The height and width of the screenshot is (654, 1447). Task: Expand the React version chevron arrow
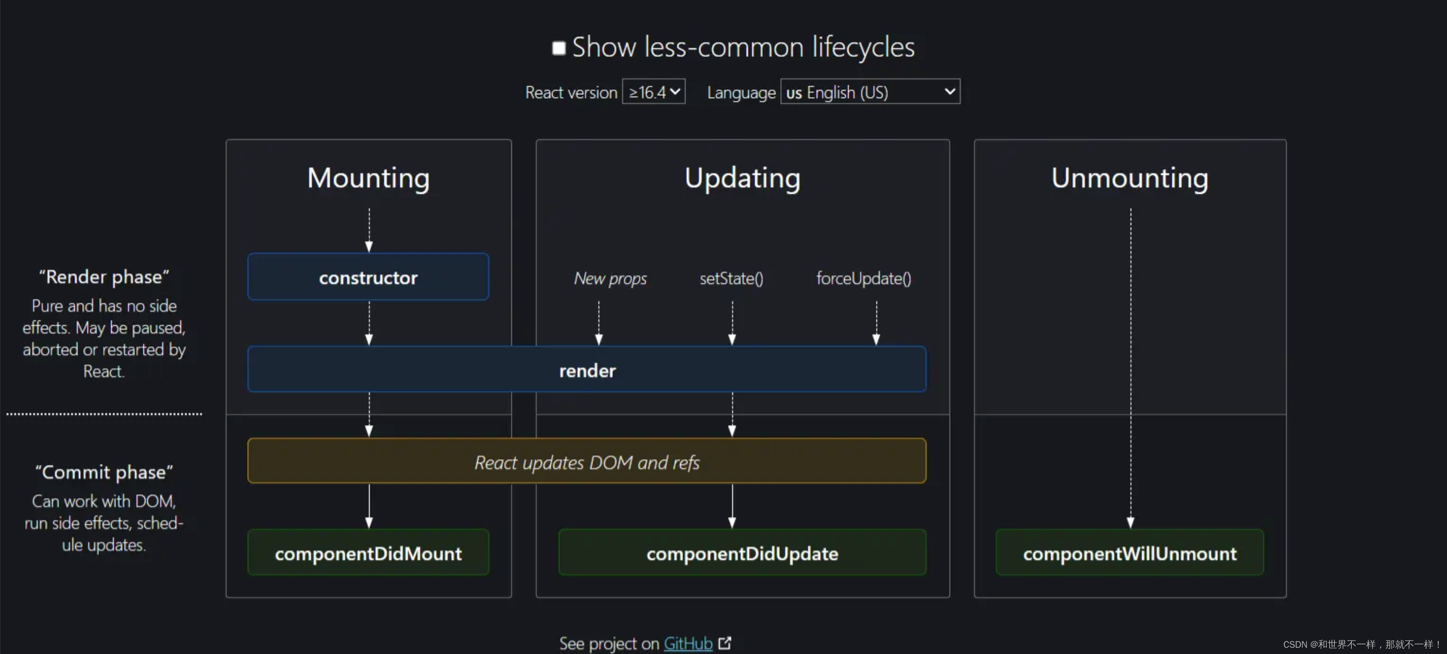pyautogui.click(x=675, y=91)
